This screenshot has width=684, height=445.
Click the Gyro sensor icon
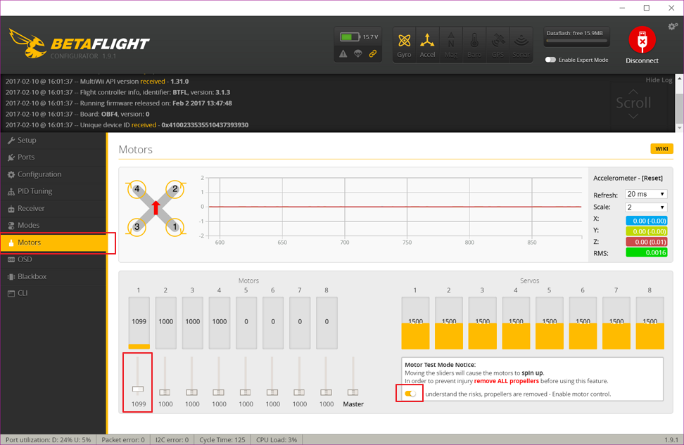(405, 41)
